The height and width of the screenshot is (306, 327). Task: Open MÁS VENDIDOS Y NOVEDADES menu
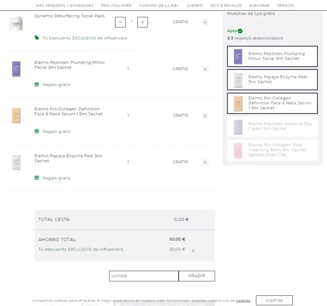point(65,5)
